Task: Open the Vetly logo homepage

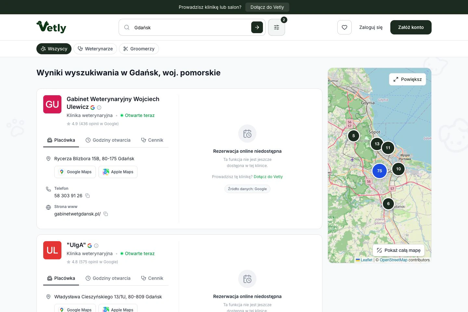Action: pyautogui.click(x=51, y=27)
